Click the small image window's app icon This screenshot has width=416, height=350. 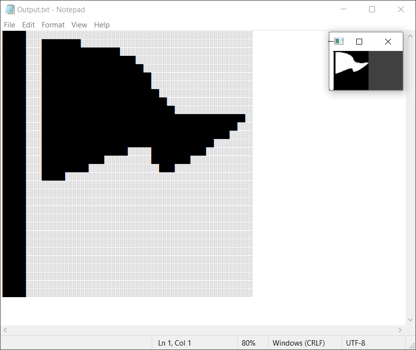339,41
